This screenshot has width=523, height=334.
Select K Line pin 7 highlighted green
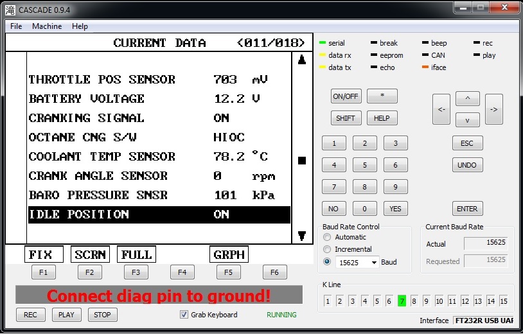[402, 301]
